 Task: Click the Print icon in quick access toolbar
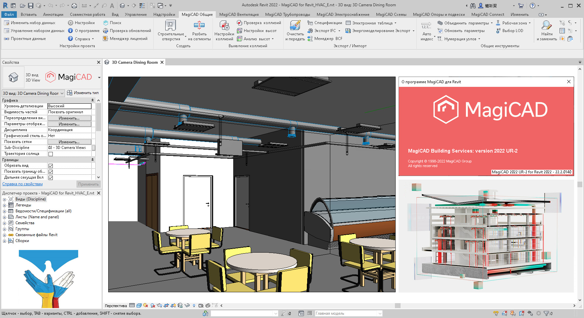74,6
